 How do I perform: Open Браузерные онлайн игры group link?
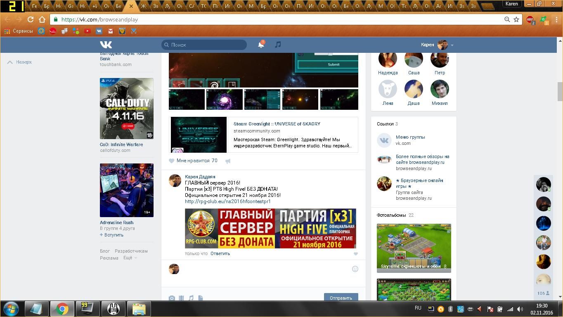click(419, 183)
